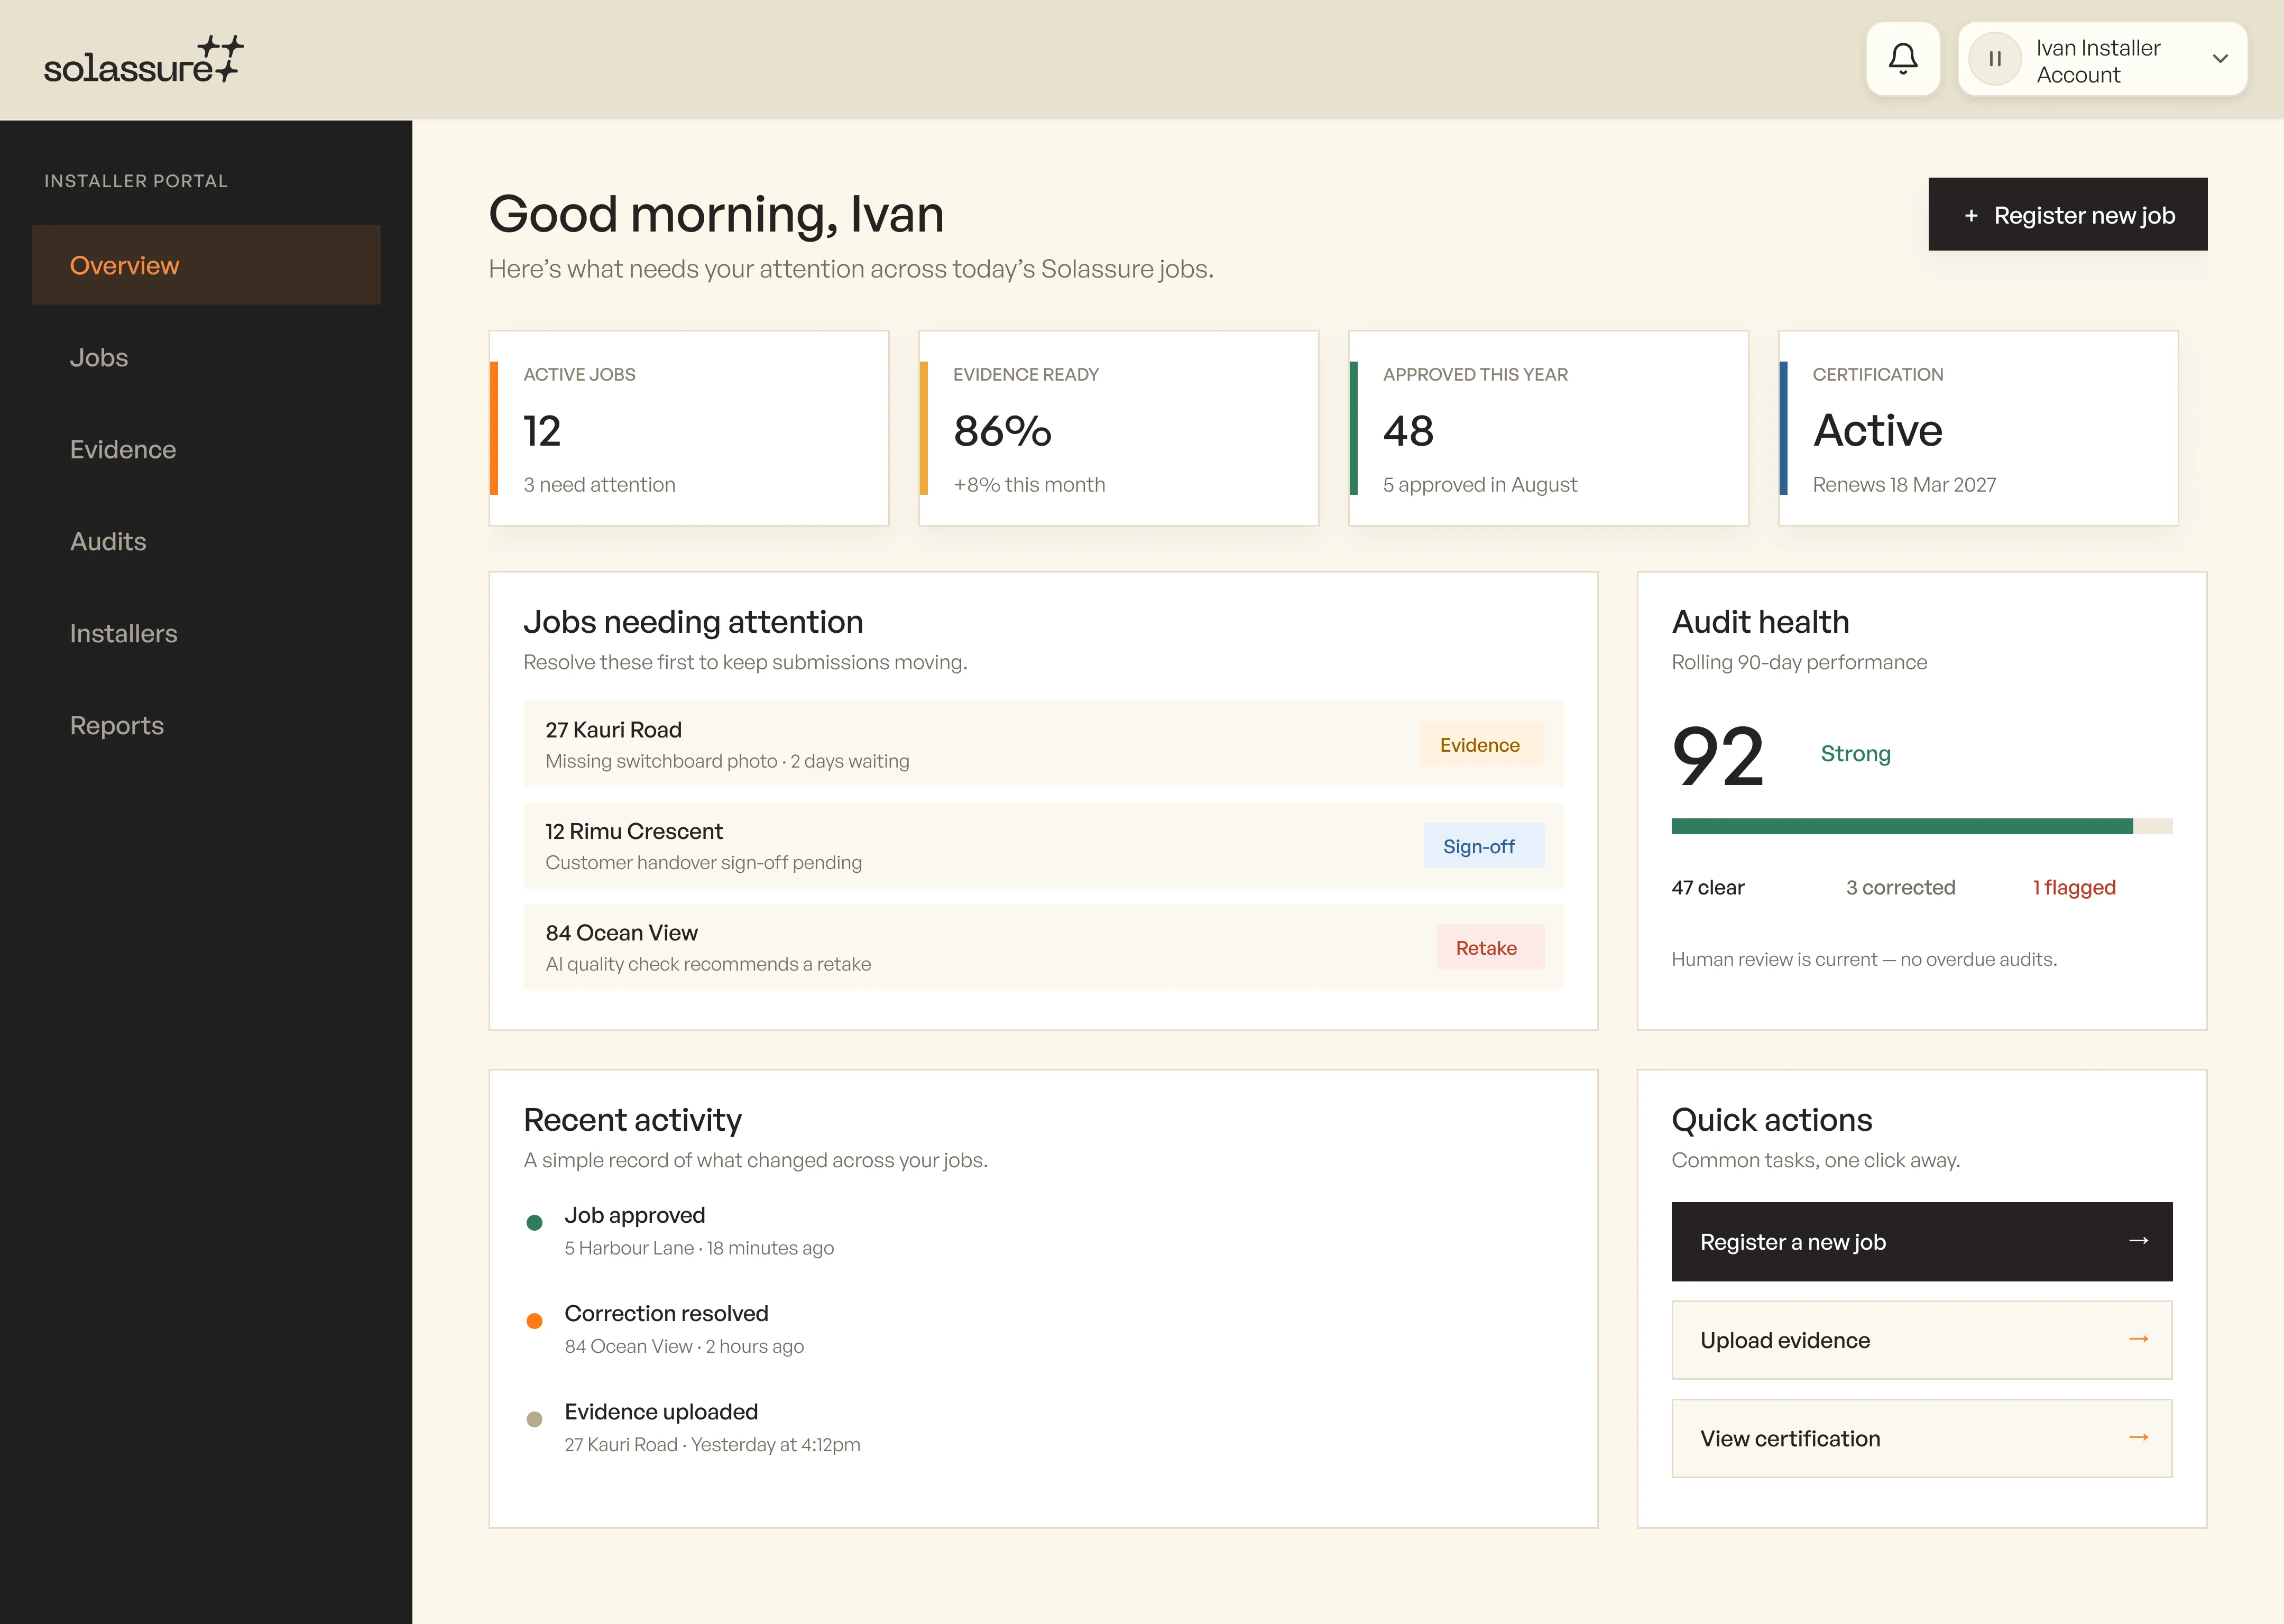Click Retake tag on 84 Ocean View
The width and height of the screenshot is (2284, 1624).
pos(1490,948)
